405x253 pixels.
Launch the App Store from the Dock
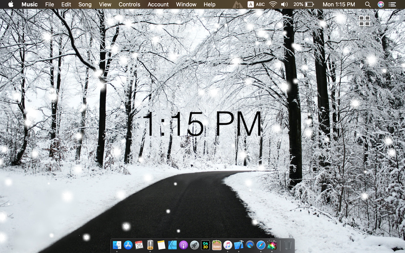coord(128,246)
